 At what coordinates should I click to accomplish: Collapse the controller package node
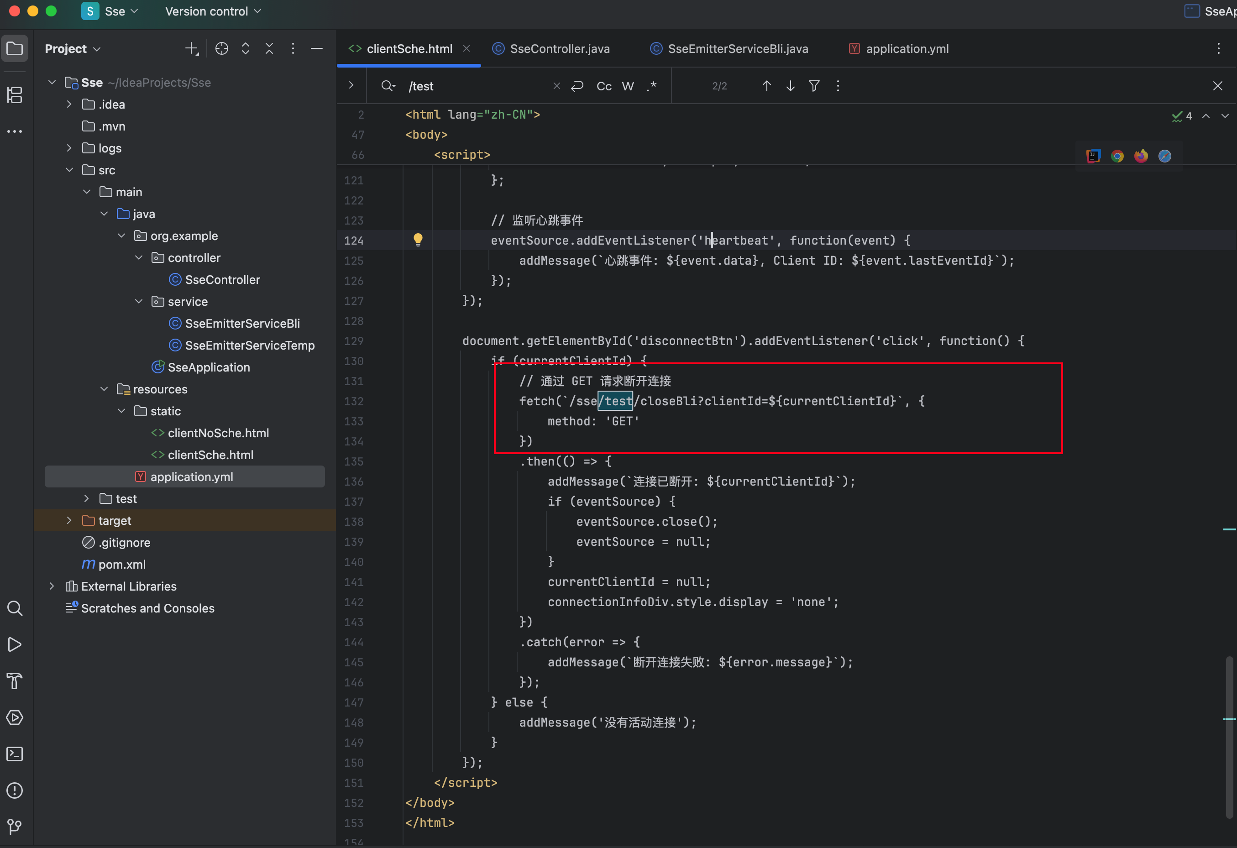click(139, 258)
